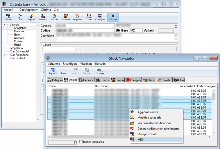Click the Attuale clock icon
220x149 pixels.
(54, 17)
